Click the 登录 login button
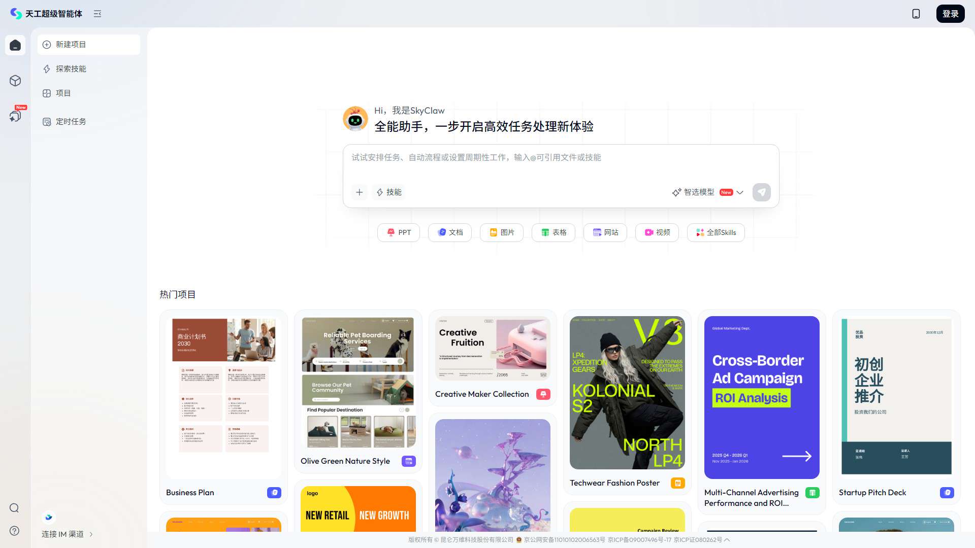 click(950, 14)
